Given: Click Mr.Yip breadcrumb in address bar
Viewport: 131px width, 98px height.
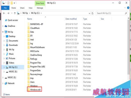Looking at the screenshot, I should coord(25,13).
